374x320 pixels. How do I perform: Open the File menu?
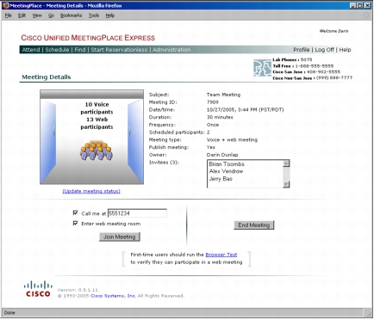coord(9,15)
